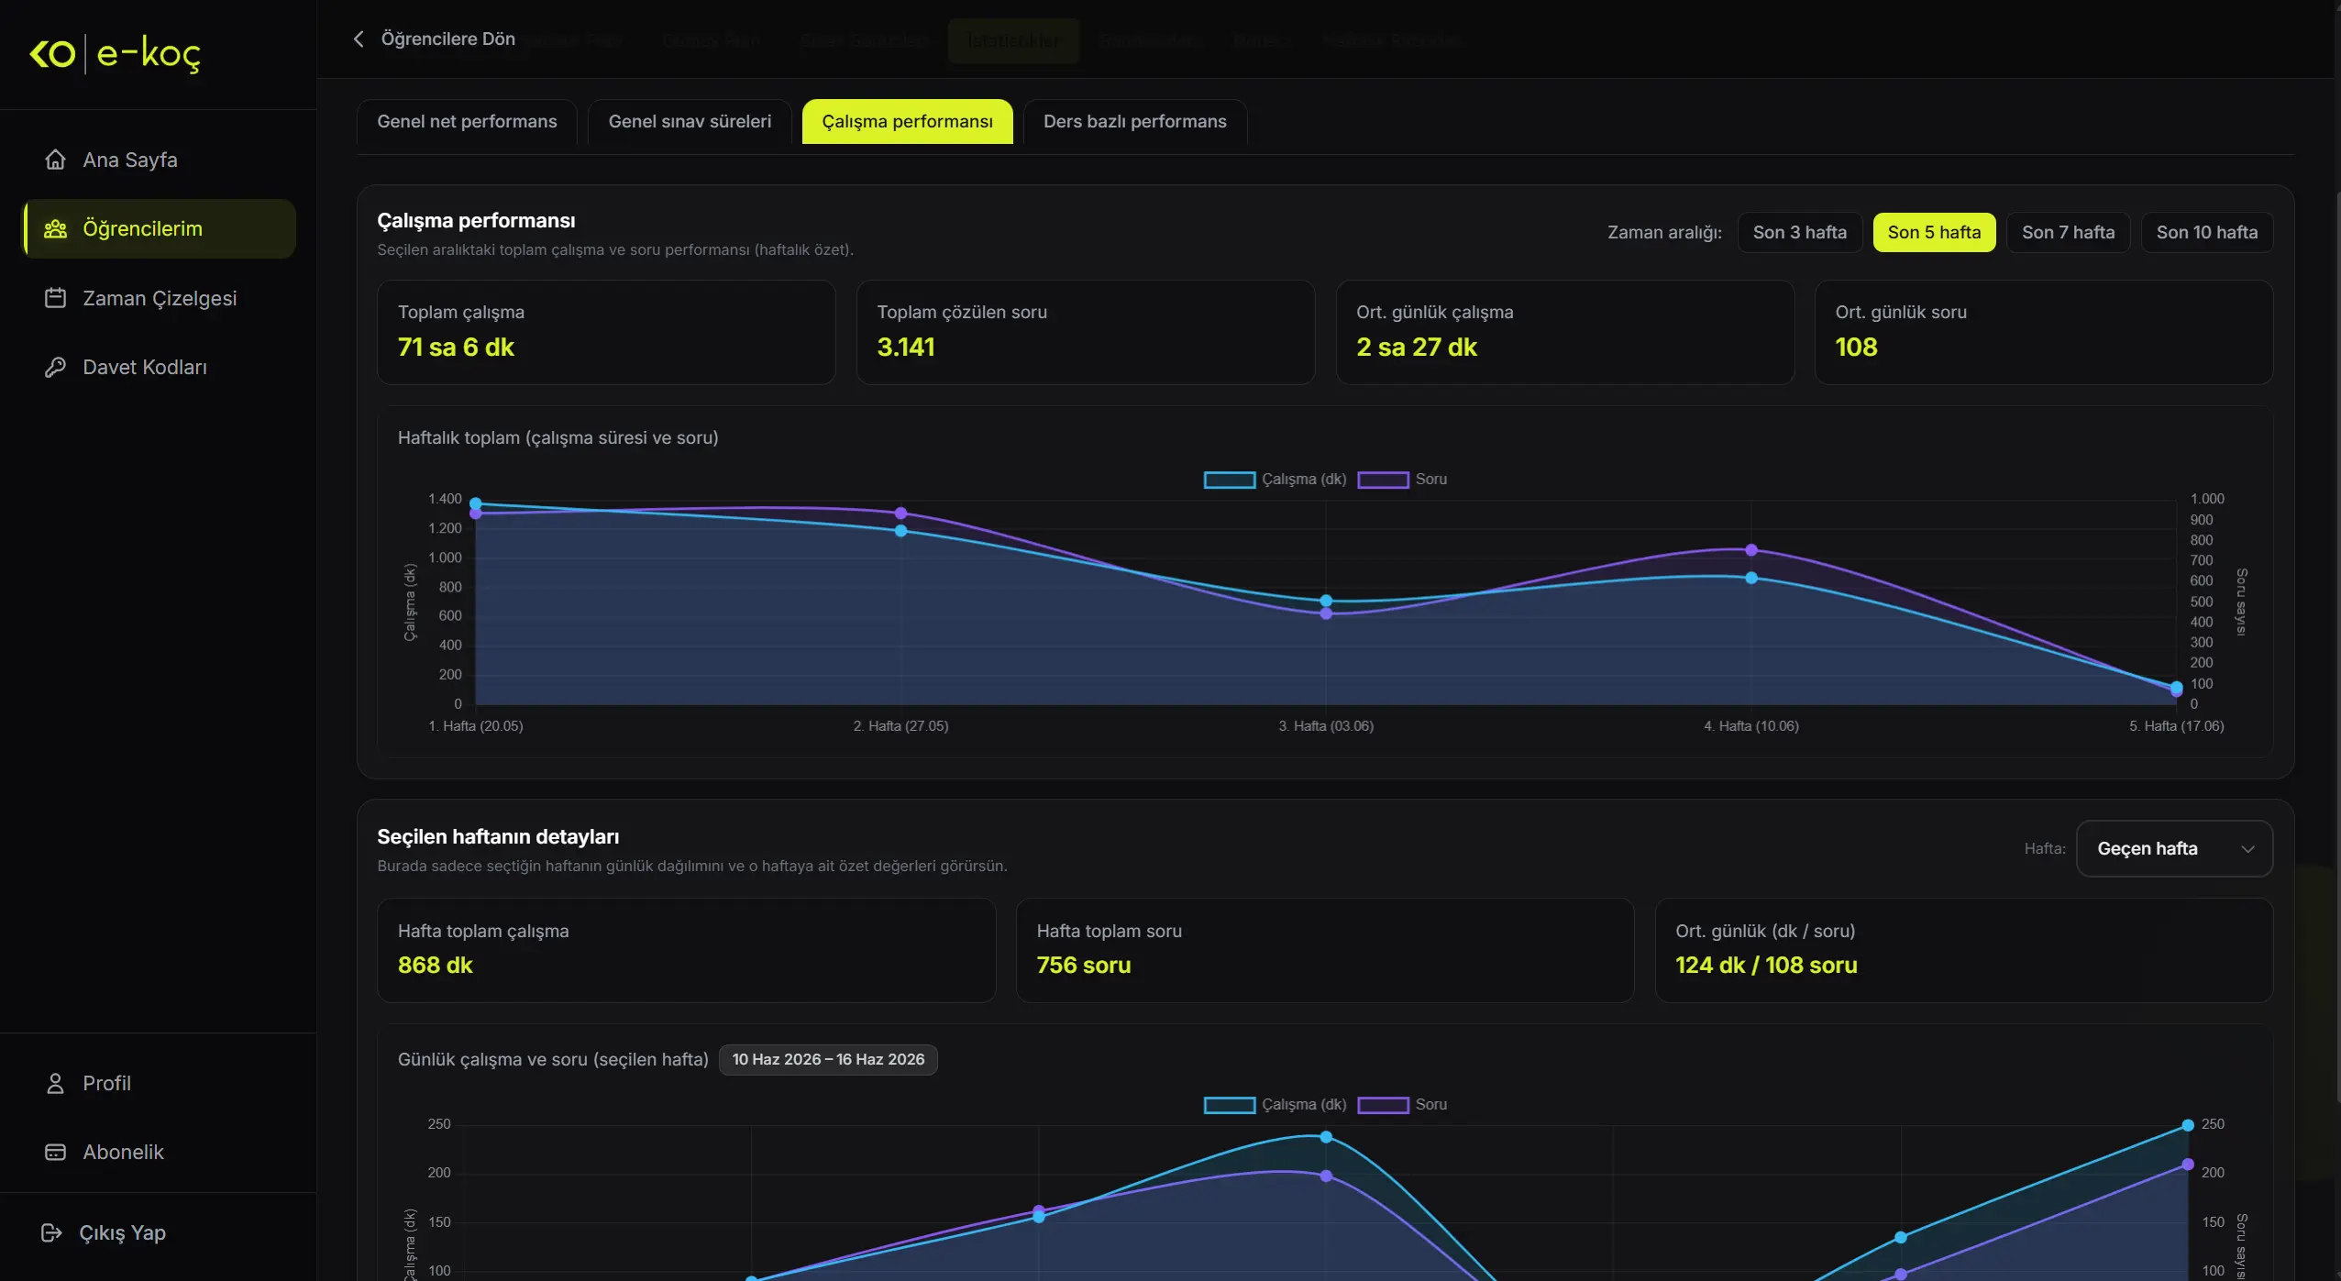Screen dimensions: 2341x1281
Task: Click the 4. Hafta Soru data point
Action: pos(1751,549)
